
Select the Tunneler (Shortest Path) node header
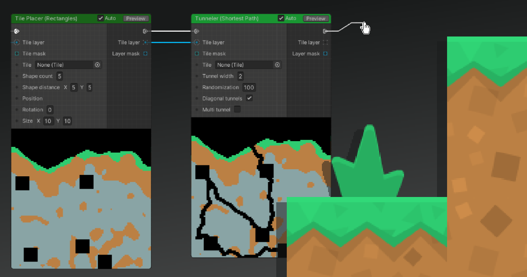click(x=228, y=18)
